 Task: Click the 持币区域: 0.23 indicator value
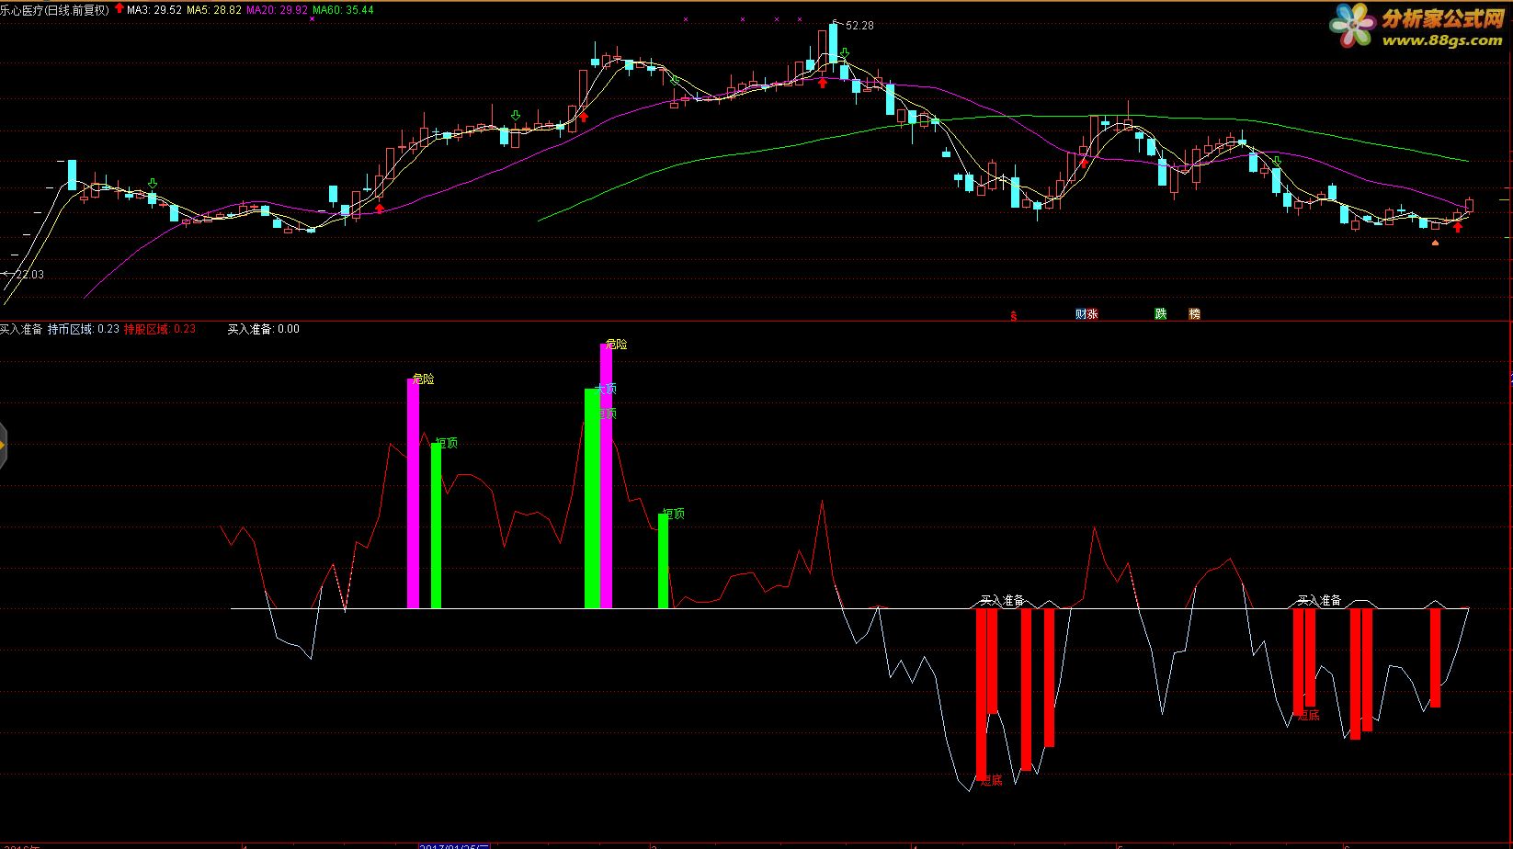click(84, 329)
